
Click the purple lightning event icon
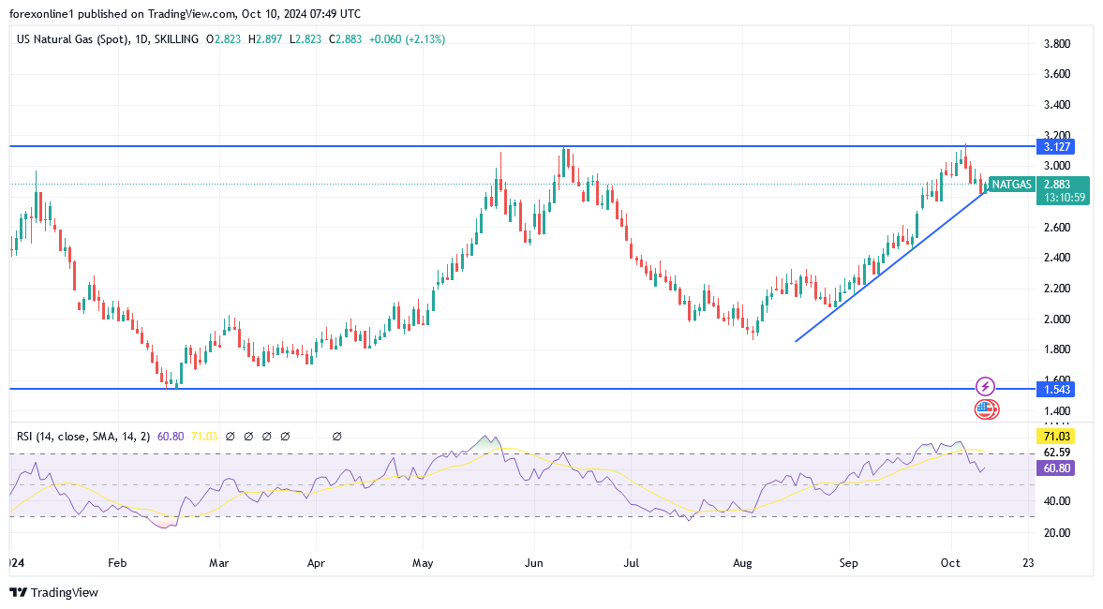tap(986, 387)
